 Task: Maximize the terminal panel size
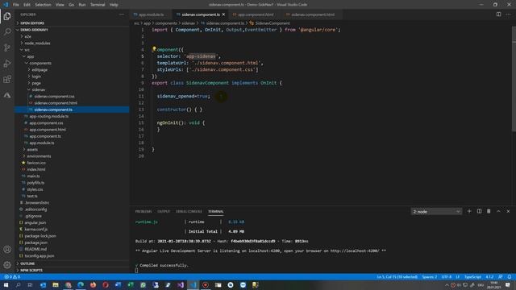[498, 211]
